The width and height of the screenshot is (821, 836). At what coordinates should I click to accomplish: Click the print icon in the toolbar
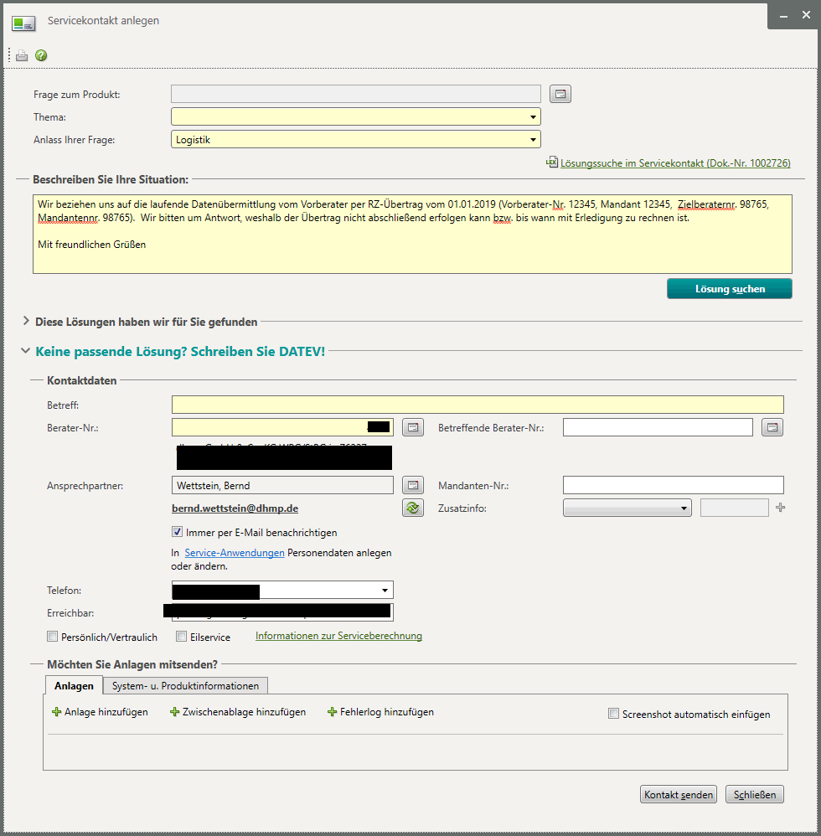(x=21, y=55)
